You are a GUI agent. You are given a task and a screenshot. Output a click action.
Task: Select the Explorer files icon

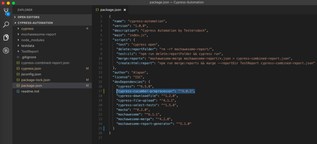coord(6,37)
